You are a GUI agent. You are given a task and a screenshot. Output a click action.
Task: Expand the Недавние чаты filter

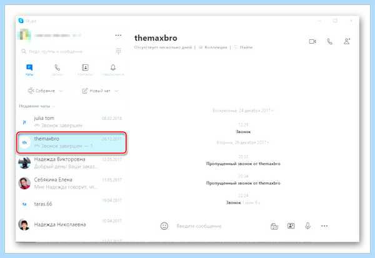click(37, 106)
